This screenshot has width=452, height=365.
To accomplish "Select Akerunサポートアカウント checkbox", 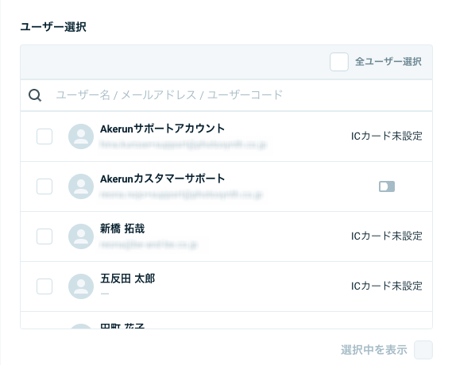I will click(x=44, y=136).
